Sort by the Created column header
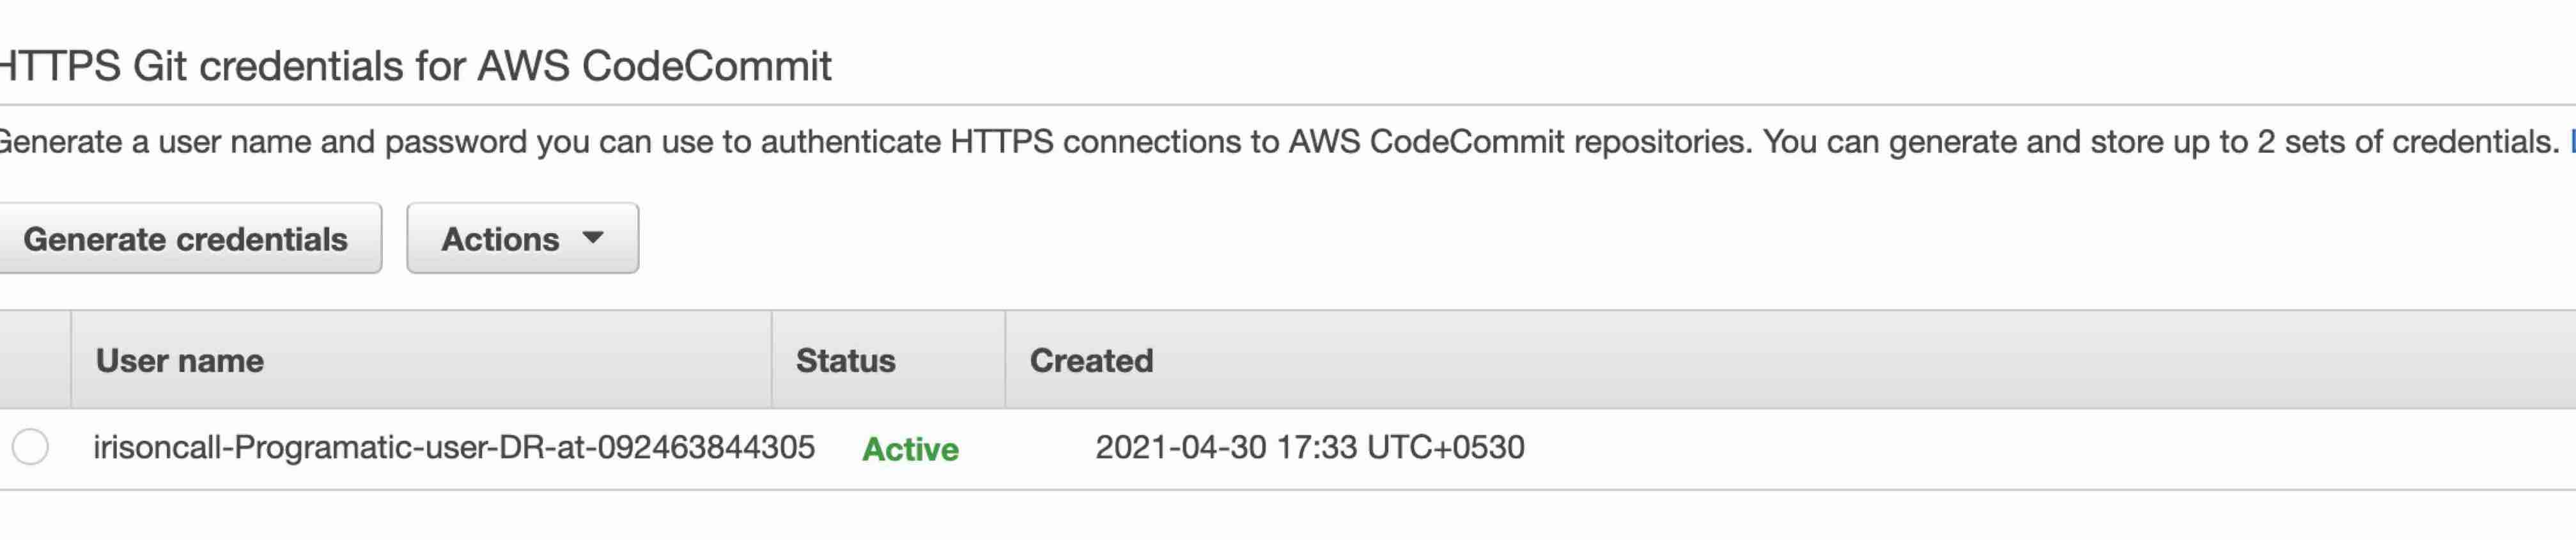The width and height of the screenshot is (2576, 540). pos(1091,361)
